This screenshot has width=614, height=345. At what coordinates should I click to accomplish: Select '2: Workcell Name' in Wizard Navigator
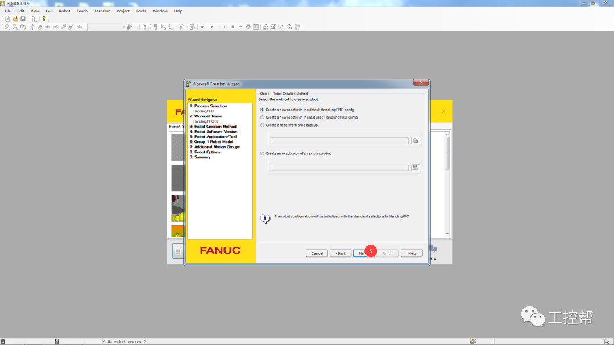click(206, 116)
